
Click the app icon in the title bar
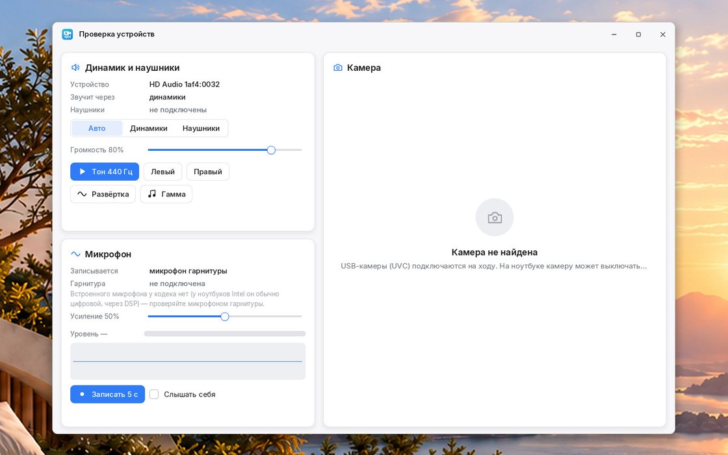68,34
